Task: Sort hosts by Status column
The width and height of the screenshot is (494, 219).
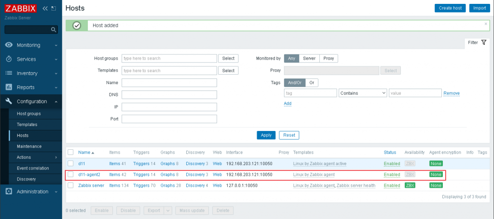Action: [390, 153]
